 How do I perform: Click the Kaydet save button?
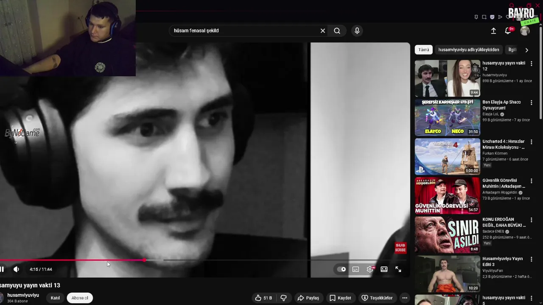pyautogui.click(x=340, y=298)
